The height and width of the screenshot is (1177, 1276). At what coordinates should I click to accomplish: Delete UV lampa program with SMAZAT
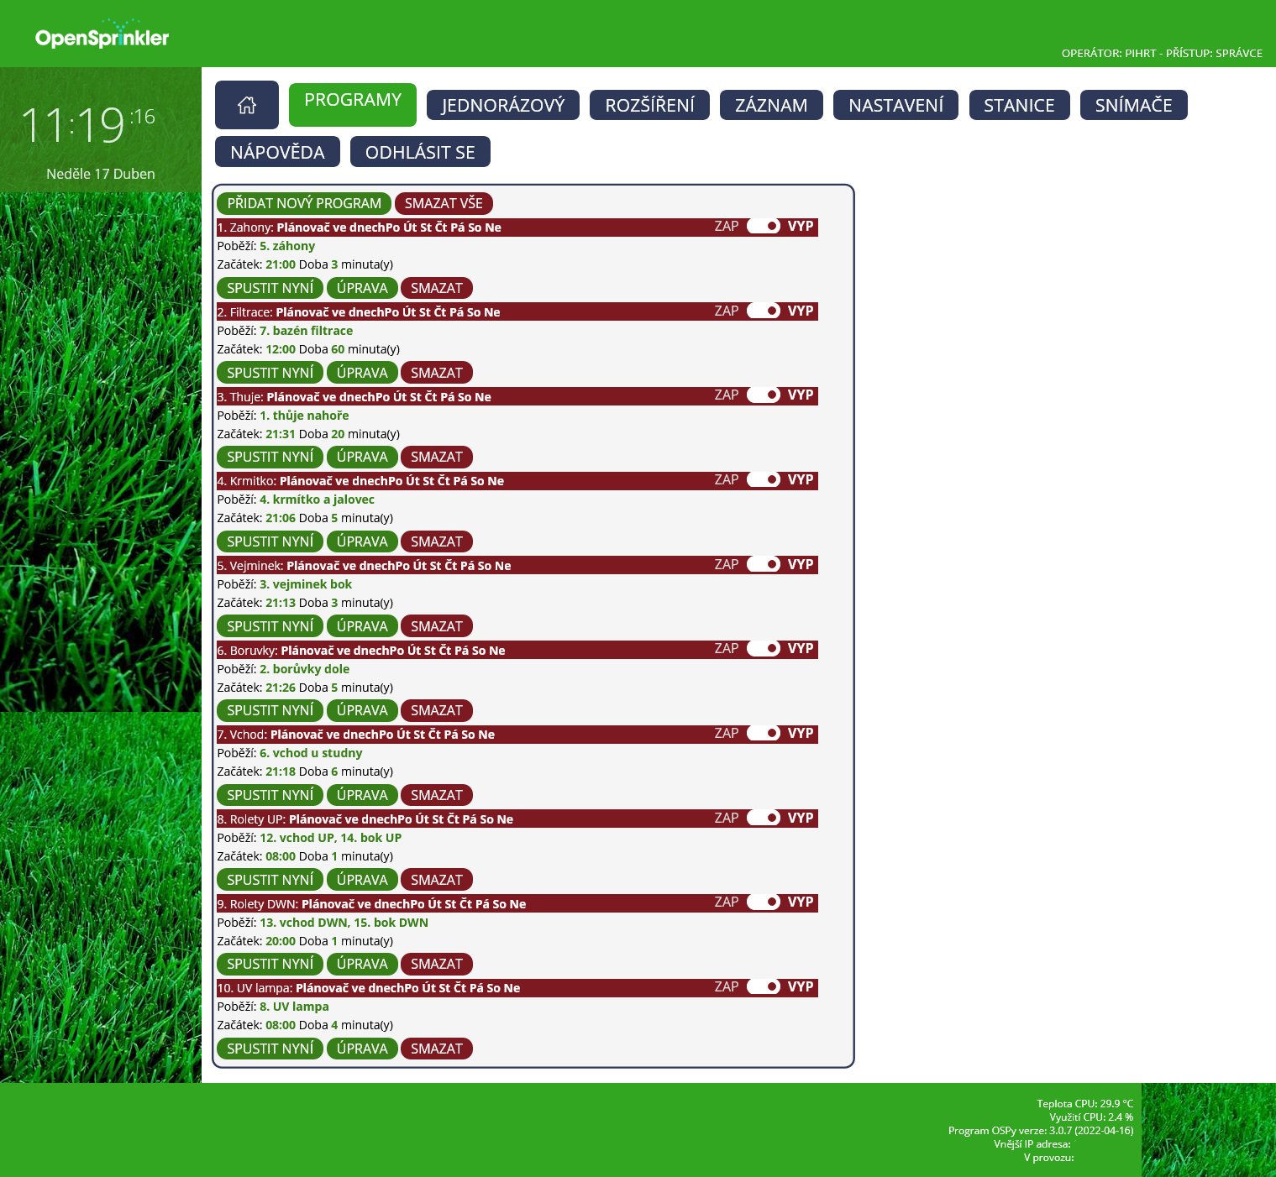[x=437, y=1049]
